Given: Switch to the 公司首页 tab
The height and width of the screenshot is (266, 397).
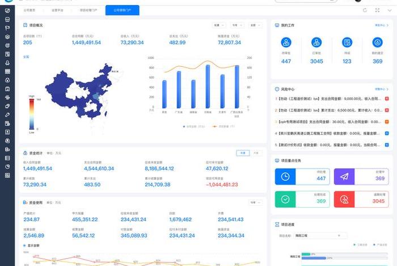Looking at the screenshot, I should (x=29, y=10).
